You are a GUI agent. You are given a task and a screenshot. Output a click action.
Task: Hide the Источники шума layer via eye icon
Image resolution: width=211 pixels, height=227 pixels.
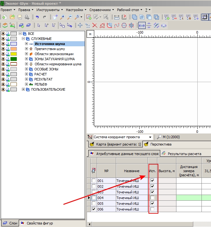3,44
